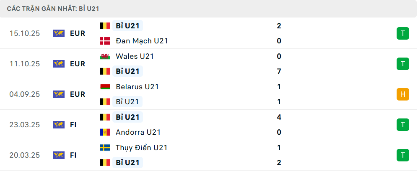Click the Denmark flag icon
The image size is (418, 171).
tap(104, 41)
